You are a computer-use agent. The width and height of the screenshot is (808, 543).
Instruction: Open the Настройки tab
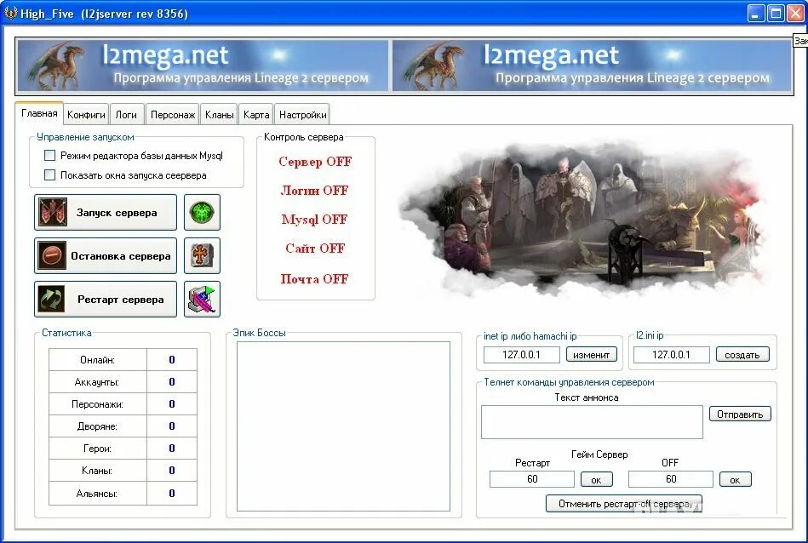click(x=302, y=115)
